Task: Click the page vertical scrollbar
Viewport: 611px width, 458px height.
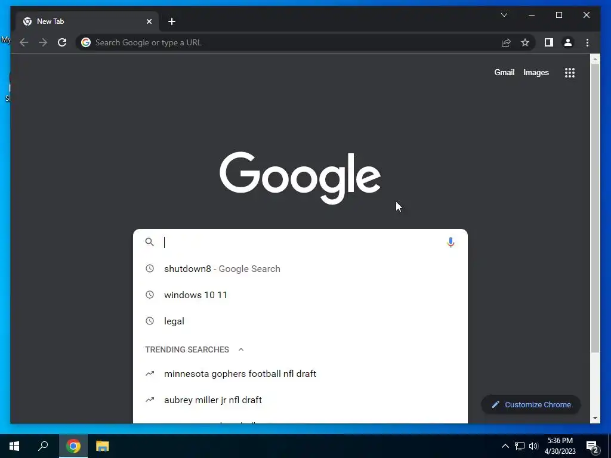Action: [595, 208]
